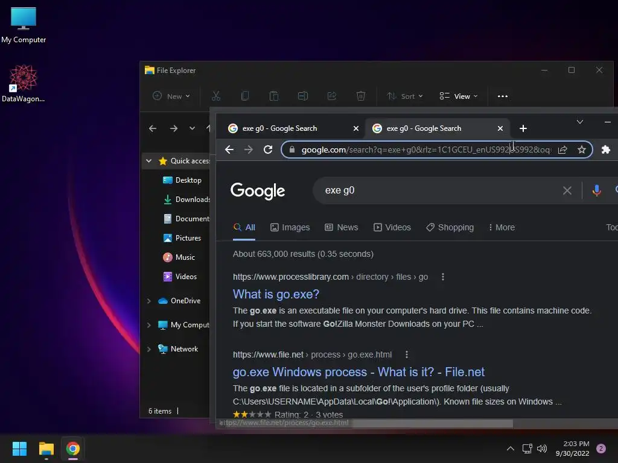Switch to the News results tab
This screenshot has height=463, width=618.
[342, 227]
